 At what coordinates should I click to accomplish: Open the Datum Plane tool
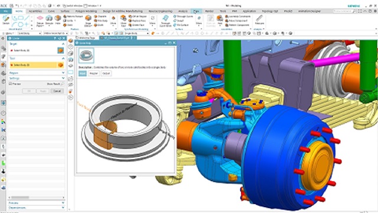[x=40, y=20]
